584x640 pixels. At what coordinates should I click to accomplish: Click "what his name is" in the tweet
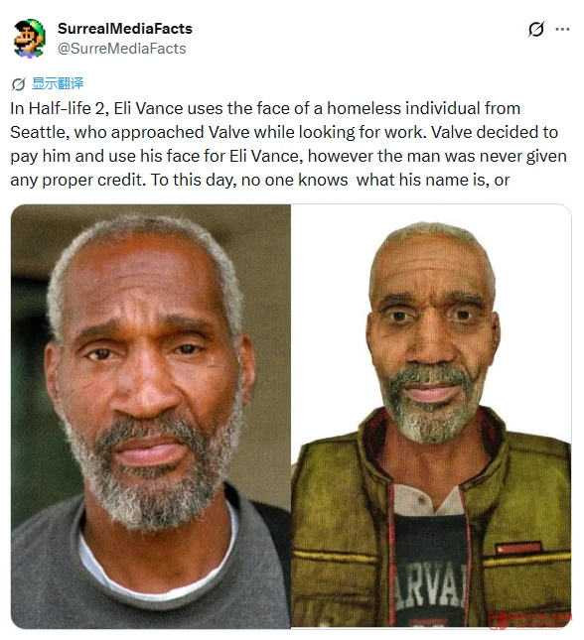[x=422, y=180]
